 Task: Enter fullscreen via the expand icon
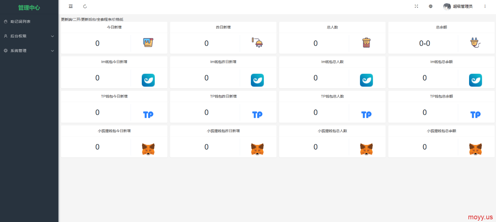pos(416,6)
